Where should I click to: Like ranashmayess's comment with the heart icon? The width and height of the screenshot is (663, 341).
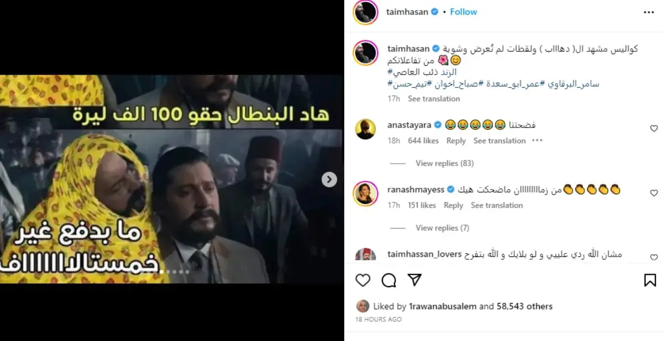(x=654, y=193)
